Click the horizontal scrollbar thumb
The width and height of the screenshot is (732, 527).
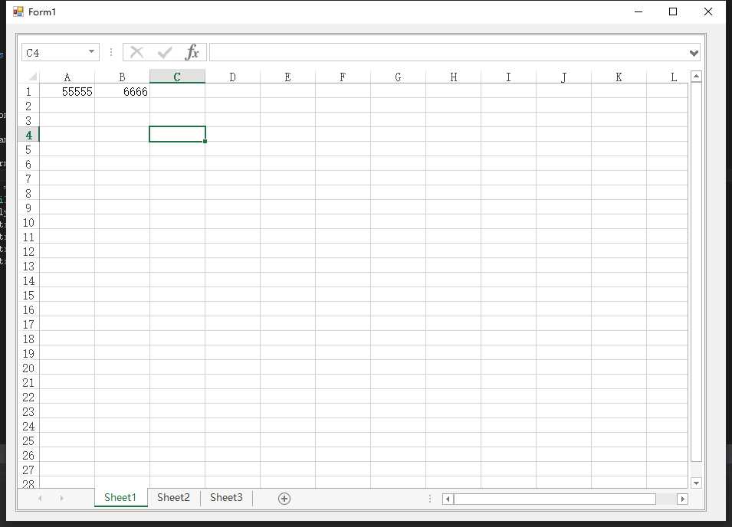[555, 499]
